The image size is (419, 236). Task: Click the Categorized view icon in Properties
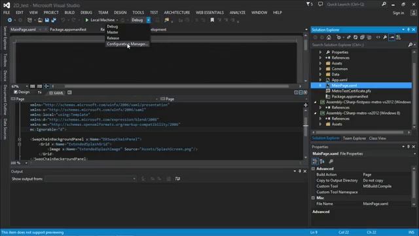pyautogui.click(x=315, y=161)
